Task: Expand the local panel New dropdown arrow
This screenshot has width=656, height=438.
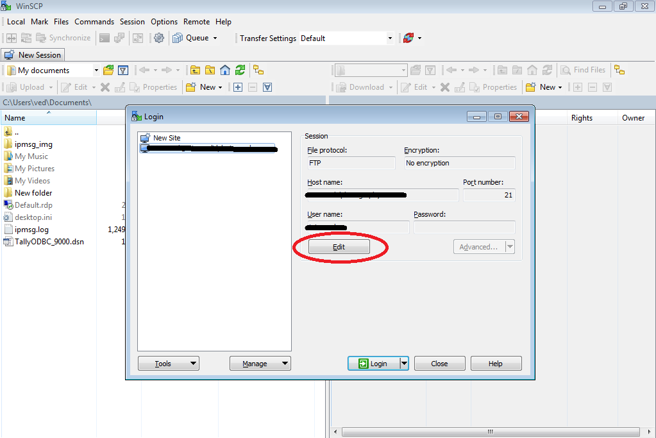Action: point(220,87)
